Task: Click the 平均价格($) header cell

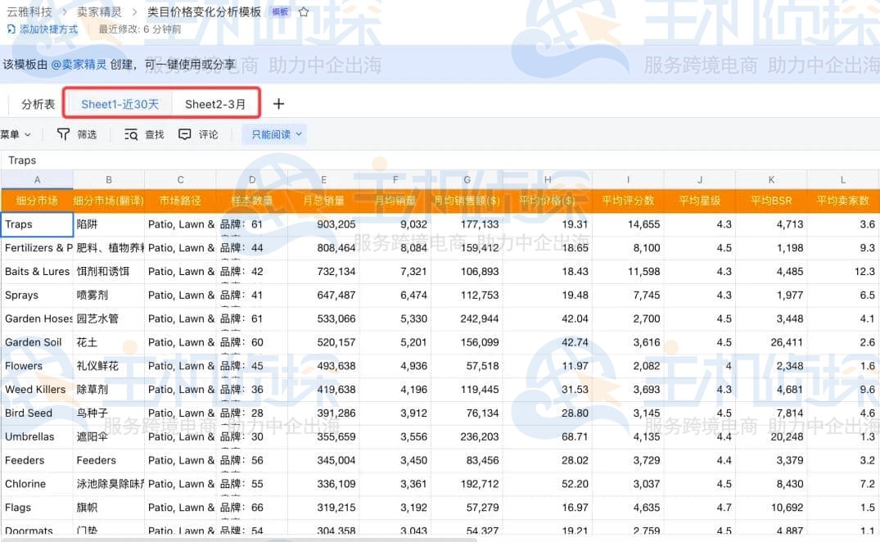Action: coord(547,201)
